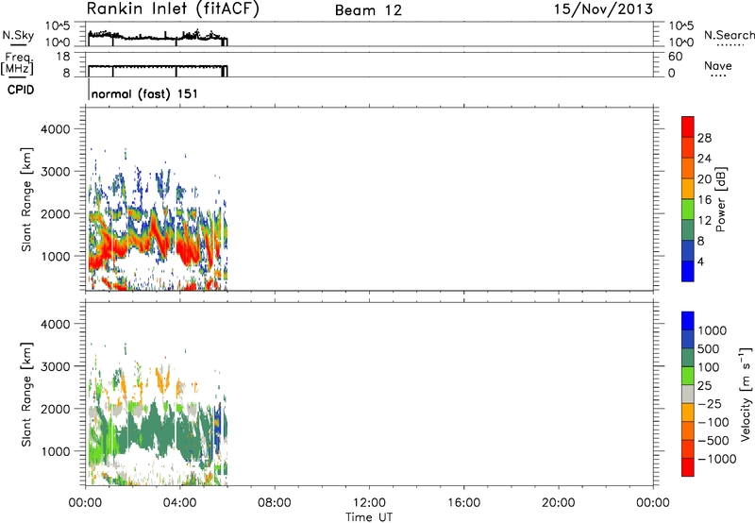
Task: Click the 'Rankin Inlet (fitACF)' title
Action: (173, 9)
